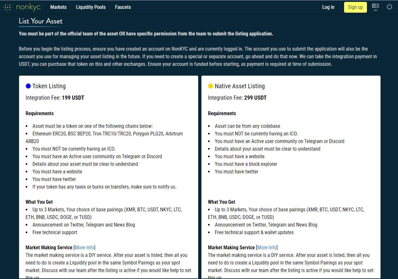Click "You must have a website" in Token Listing

coord(57,171)
